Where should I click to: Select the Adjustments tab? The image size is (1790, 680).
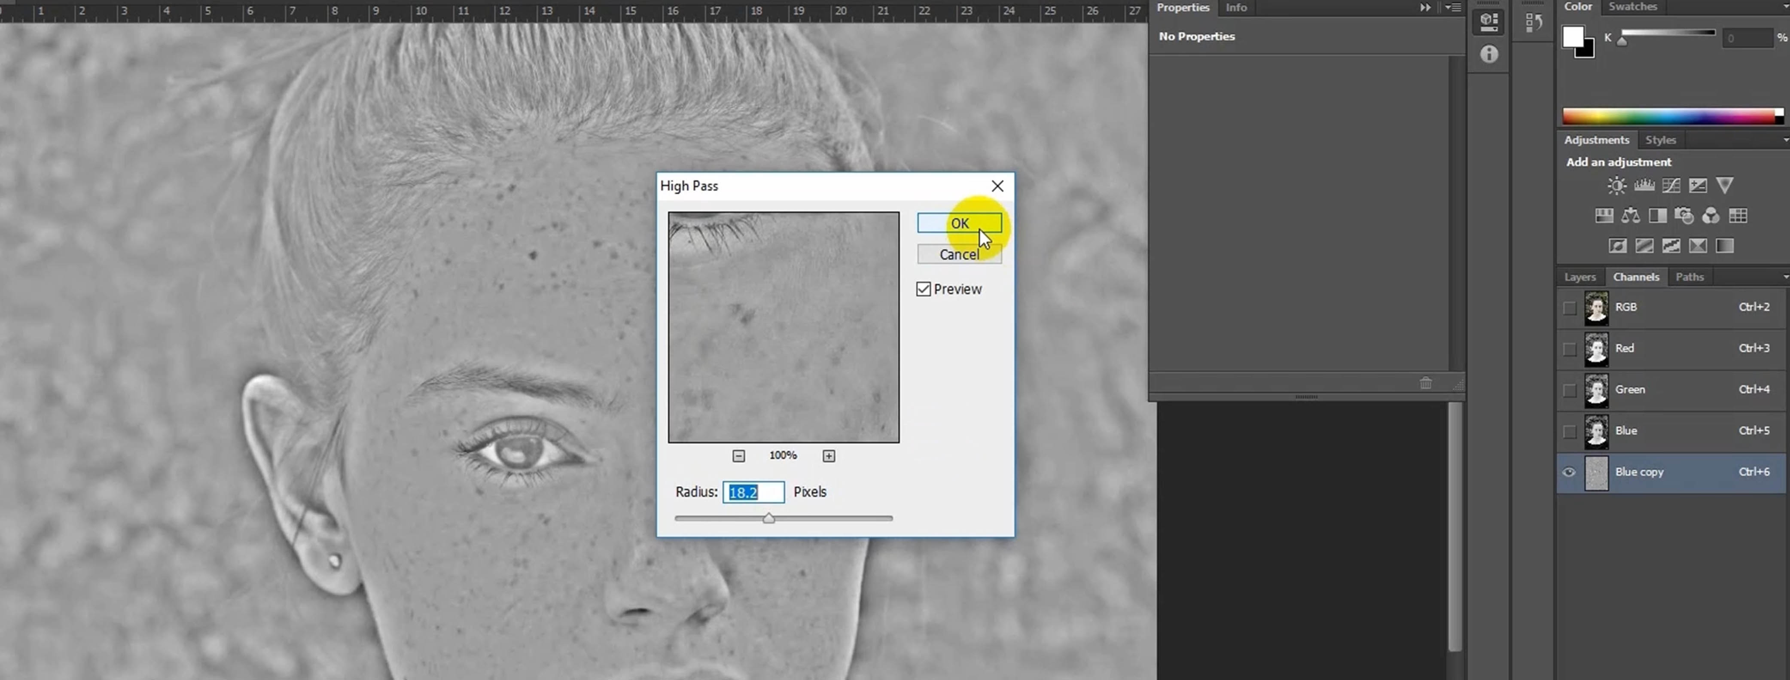1596,140
